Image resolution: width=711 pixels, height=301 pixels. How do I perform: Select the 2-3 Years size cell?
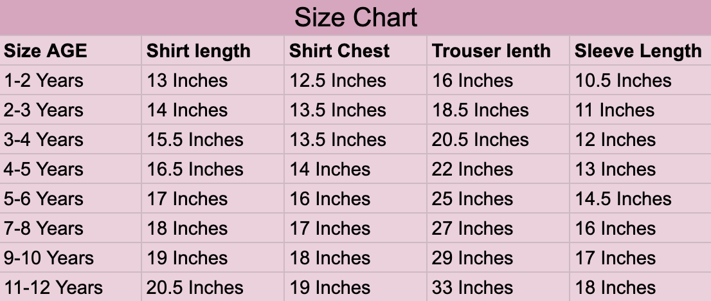click(44, 111)
